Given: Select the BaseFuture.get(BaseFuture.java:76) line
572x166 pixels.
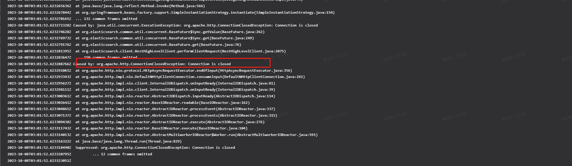Looking at the screenshot, I should point(124,45).
